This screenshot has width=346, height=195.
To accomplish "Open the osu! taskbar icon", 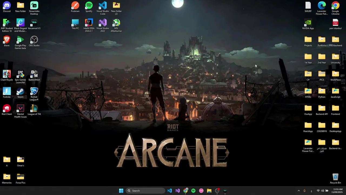I will 201,191.
